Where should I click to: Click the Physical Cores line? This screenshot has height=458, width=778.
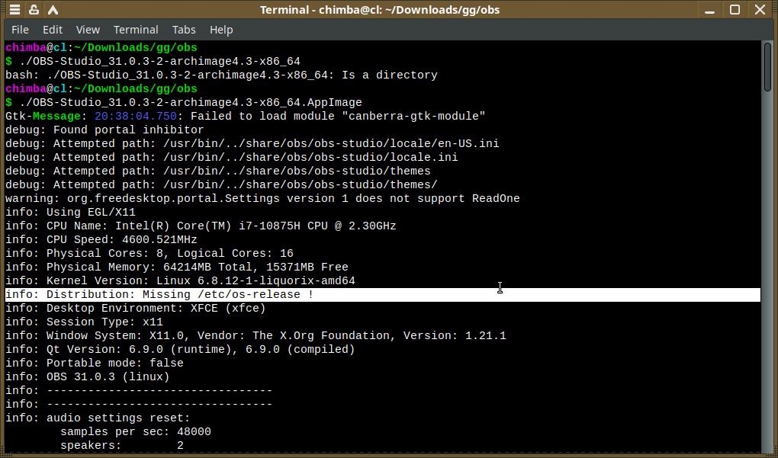pos(149,253)
